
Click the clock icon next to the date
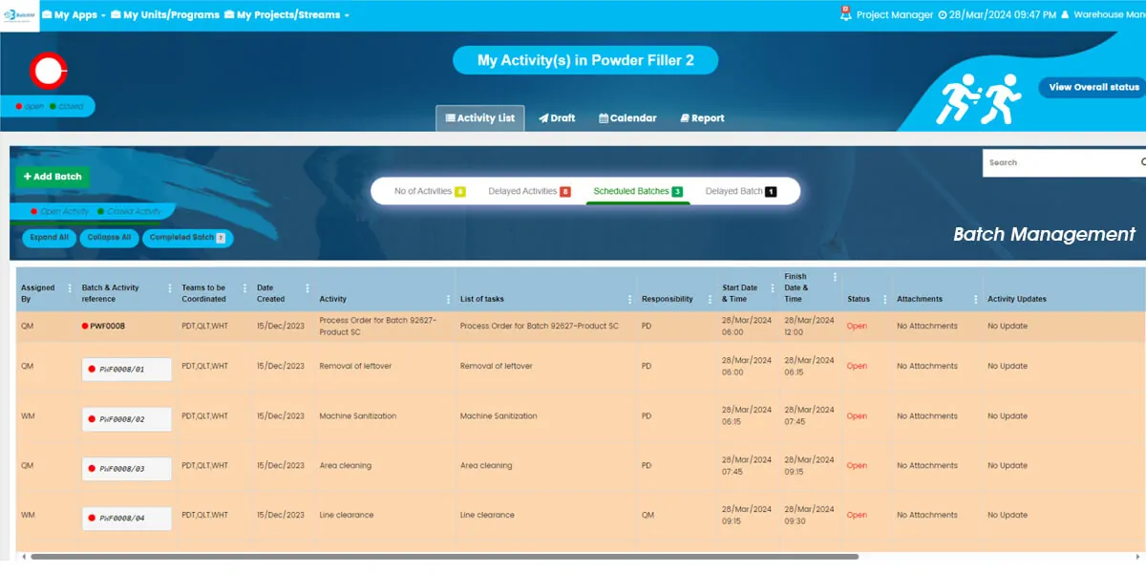[943, 15]
